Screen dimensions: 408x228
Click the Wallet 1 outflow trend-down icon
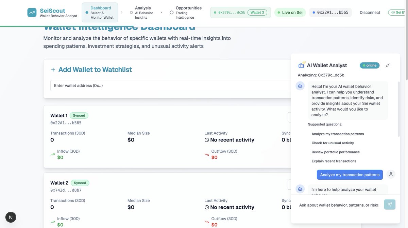[207, 155]
